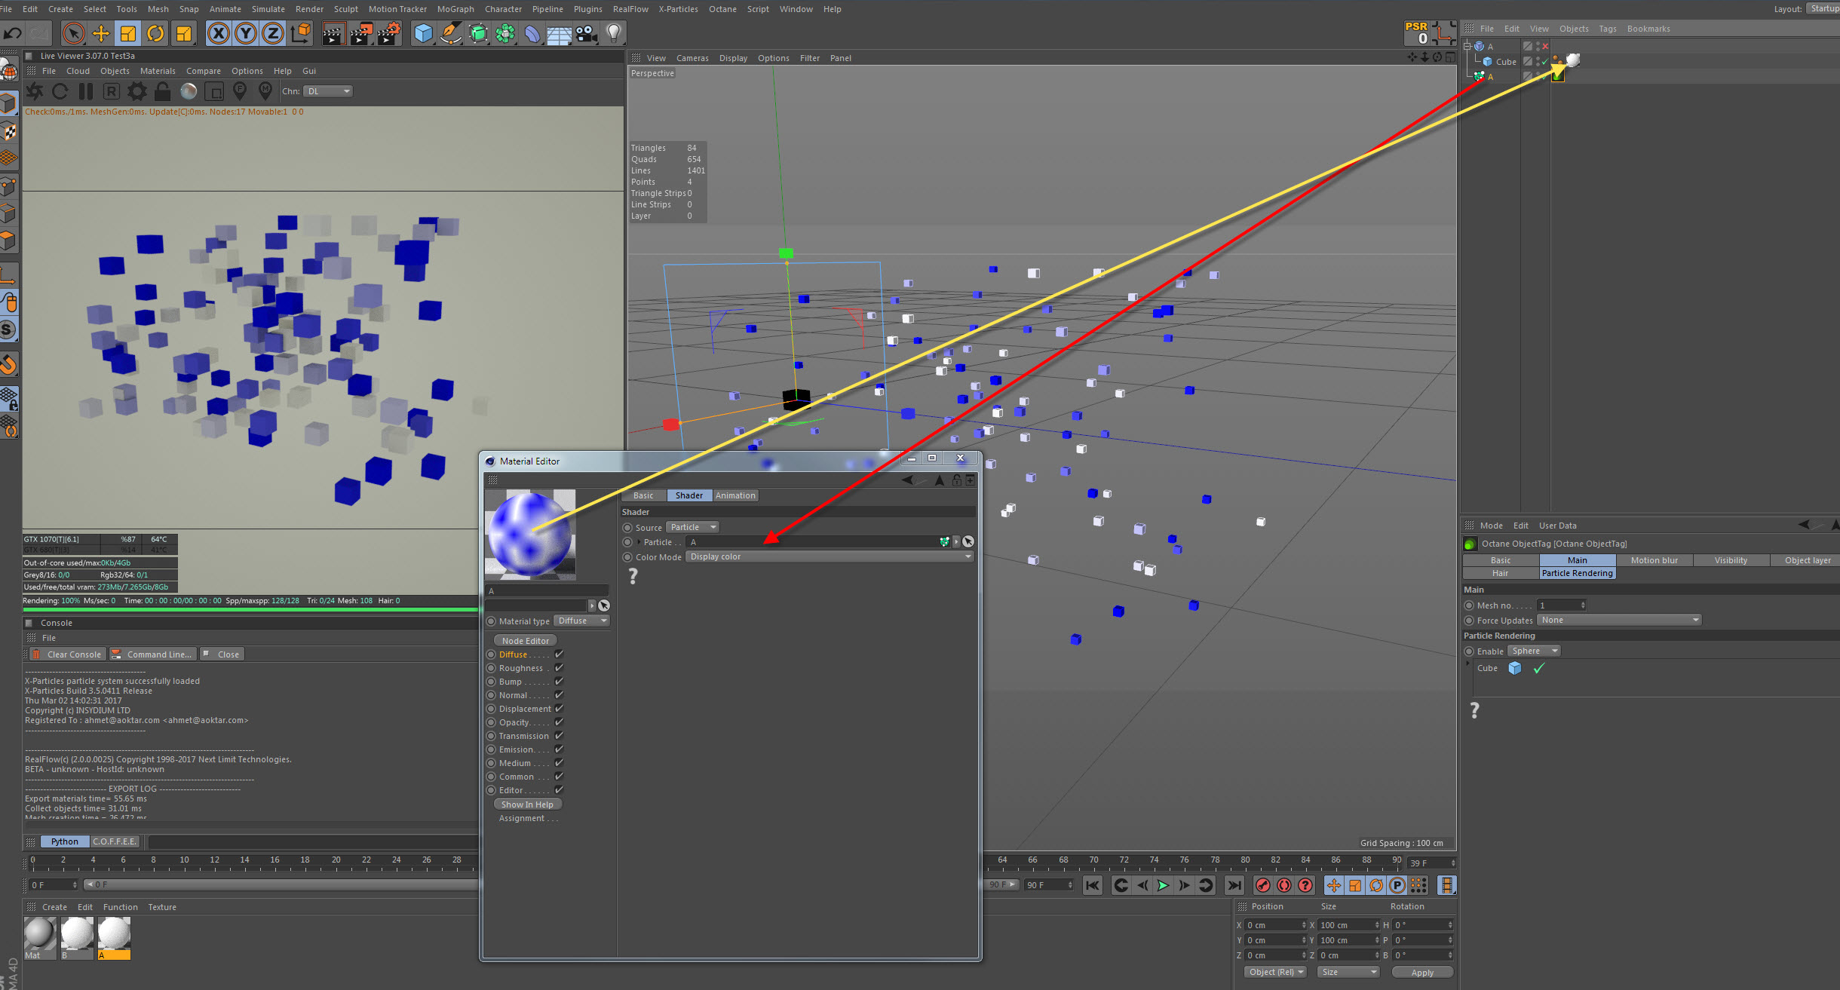Toggle the Opacity channel checkbox
The height and width of the screenshot is (990, 1840).
click(559, 722)
